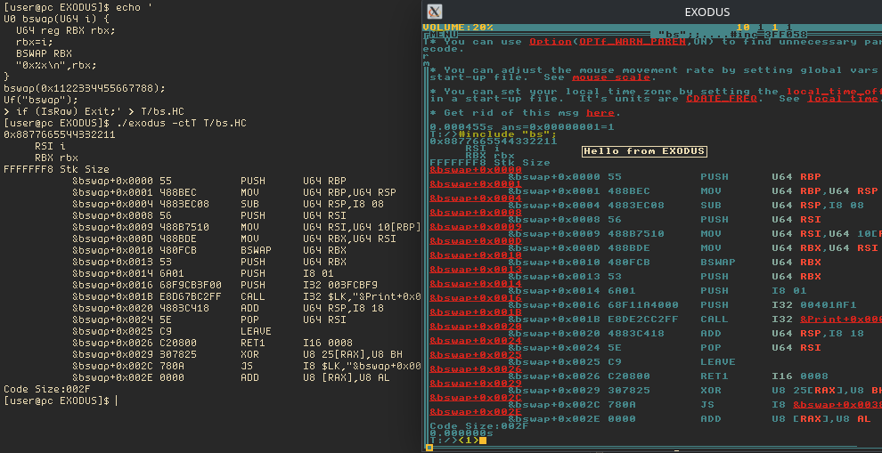The height and width of the screenshot is (453, 882).
Task: Follow the red Option link
Action: tap(550, 42)
